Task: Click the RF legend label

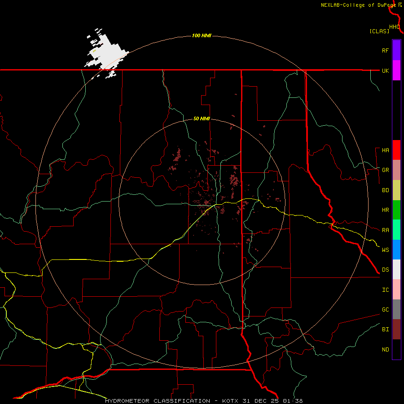Action: tap(385, 50)
